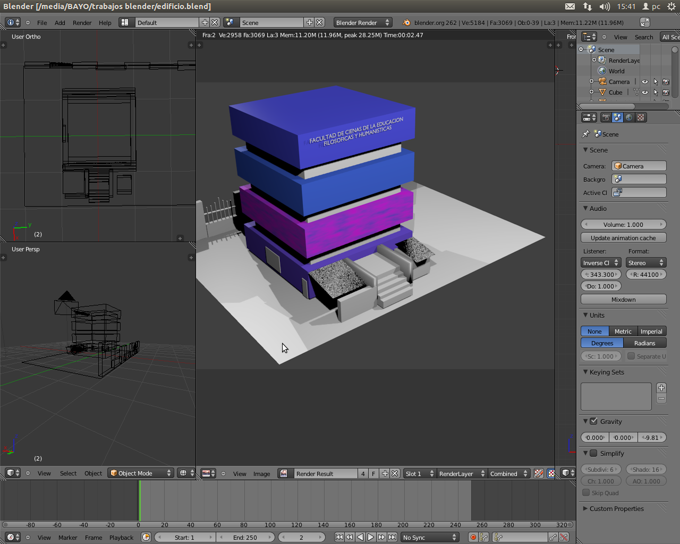Toggle the Cube render camera icon in the outliner

666,92
